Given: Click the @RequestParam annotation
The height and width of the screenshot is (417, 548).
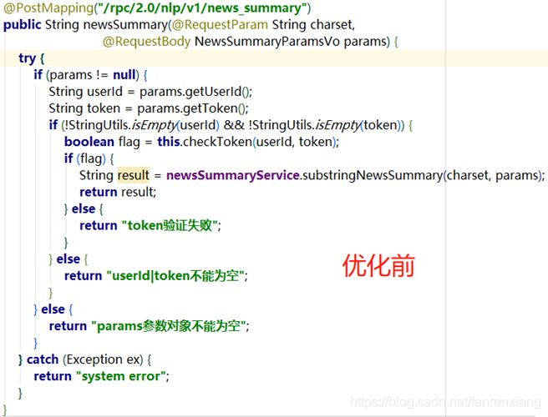Looking at the screenshot, I should click(220, 25).
